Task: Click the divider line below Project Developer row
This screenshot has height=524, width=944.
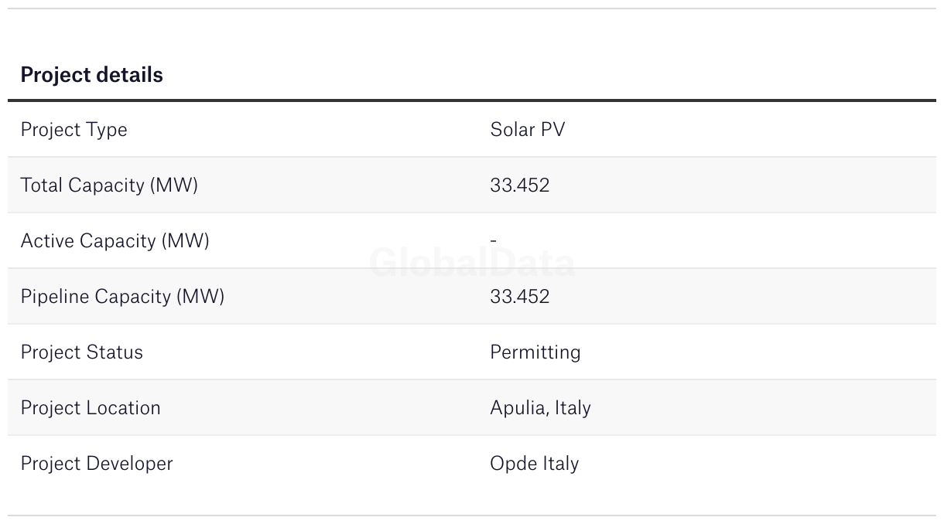Action: pos(472,515)
